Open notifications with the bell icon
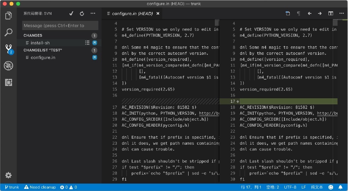Image resolution: width=348 pixels, height=191 pixels. click(341, 187)
